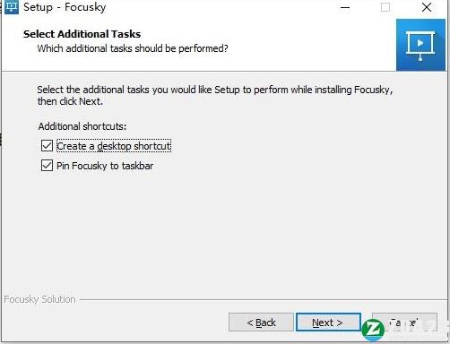The image size is (450, 344).
Task: Minimize the Focusky Setup window
Action: (345, 7)
